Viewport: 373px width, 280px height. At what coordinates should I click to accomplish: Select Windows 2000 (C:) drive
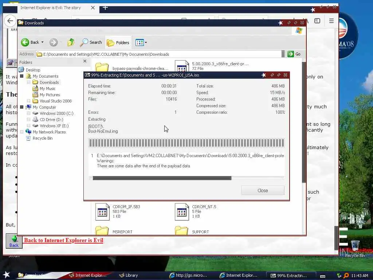pyautogui.click(x=56, y=113)
